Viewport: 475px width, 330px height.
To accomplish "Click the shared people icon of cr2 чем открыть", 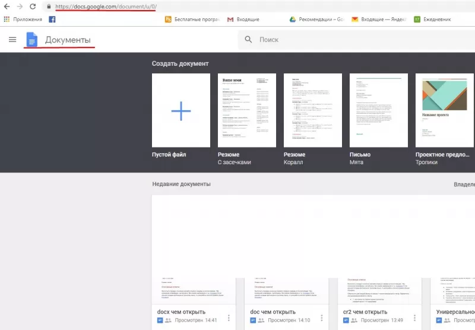I will click(x=354, y=321).
